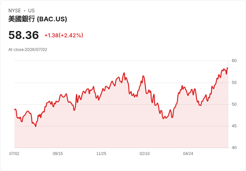Click the 45 price level label
Viewport: 246px width, 171px height.
coord(234,126)
